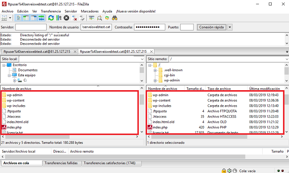The width and height of the screenshot is (289, 173).
Task: Click the Nombre de usuario field
Action: (96, 27)
